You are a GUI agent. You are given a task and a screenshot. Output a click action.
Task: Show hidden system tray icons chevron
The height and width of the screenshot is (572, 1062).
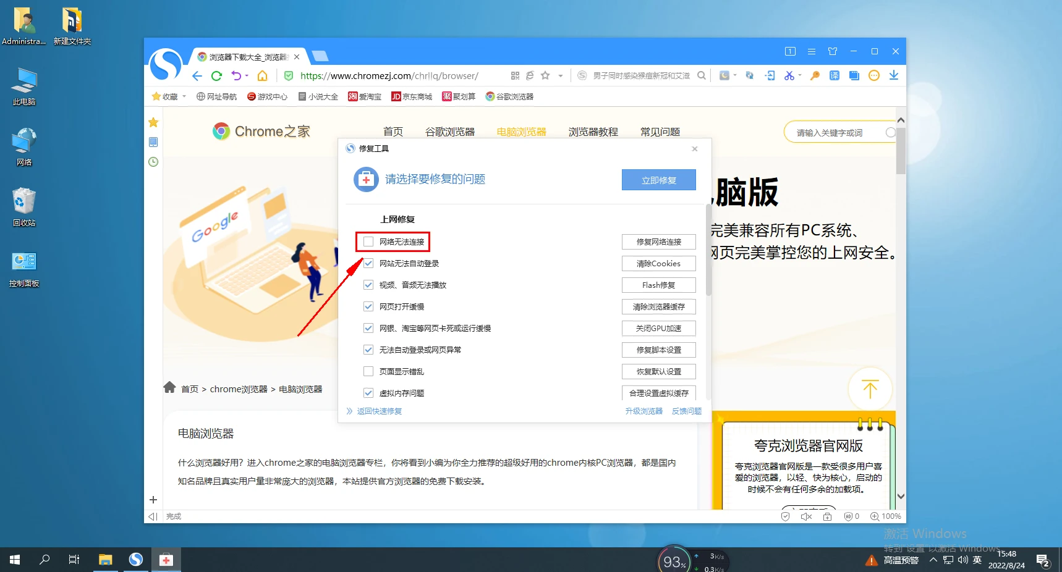pyautogui.click(x=933, y=560)
